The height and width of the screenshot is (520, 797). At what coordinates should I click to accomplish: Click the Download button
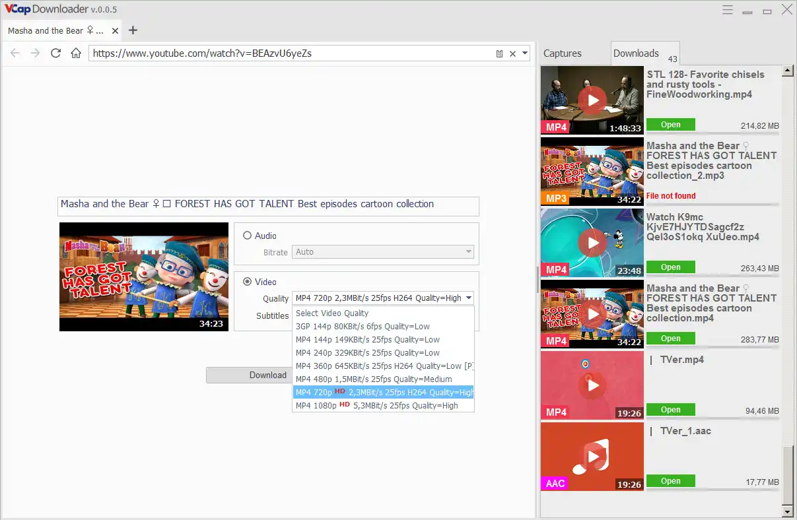coord(267,375)
